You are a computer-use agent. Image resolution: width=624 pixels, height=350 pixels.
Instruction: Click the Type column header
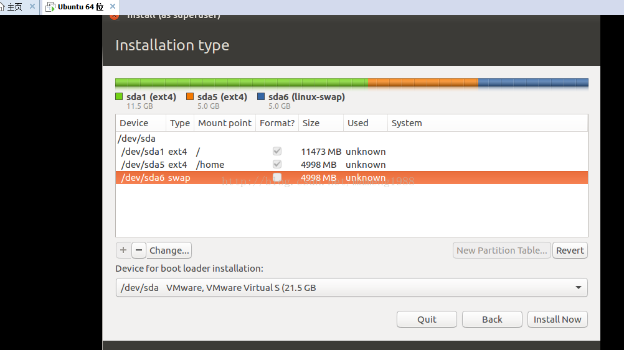180,123
